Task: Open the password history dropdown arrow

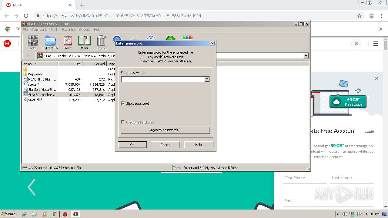Action: coord(207,79)
